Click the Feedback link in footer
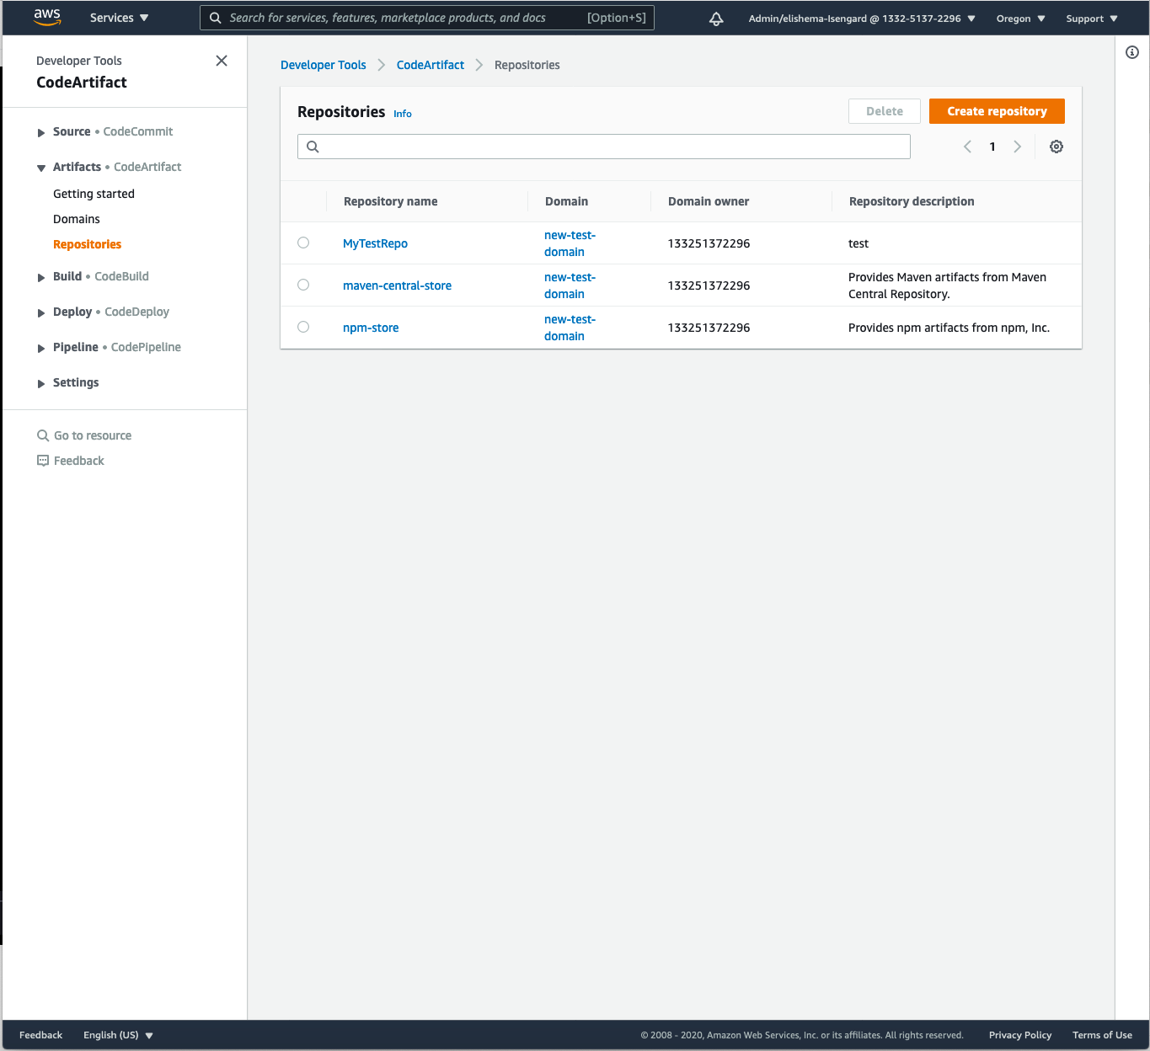1150x1051 pixels. [x=40, y=1035]
